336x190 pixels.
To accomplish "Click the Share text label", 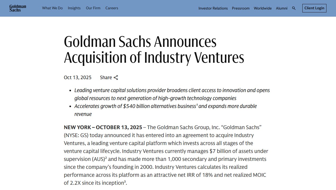I will [x=106, y=78].
